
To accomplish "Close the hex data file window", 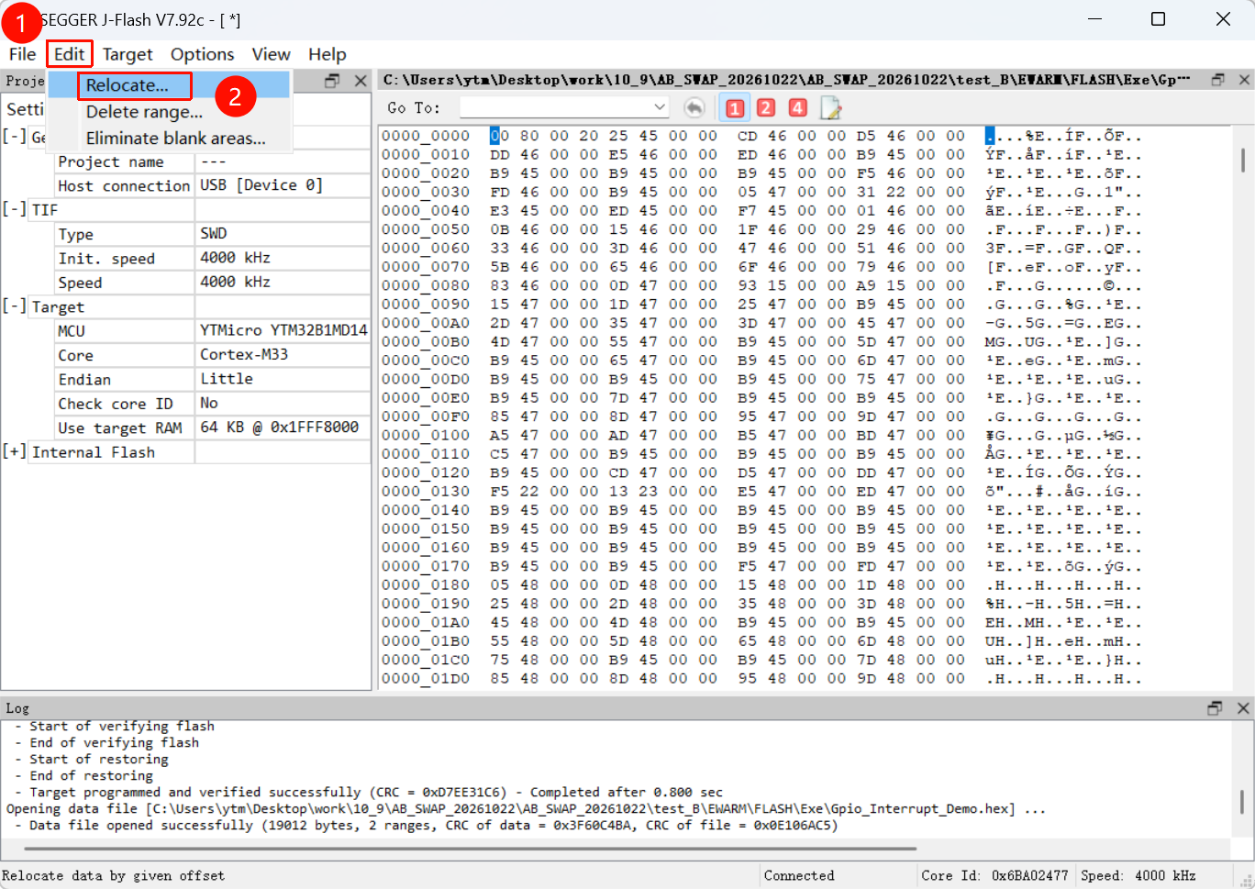I will (x=1244, y=80).
